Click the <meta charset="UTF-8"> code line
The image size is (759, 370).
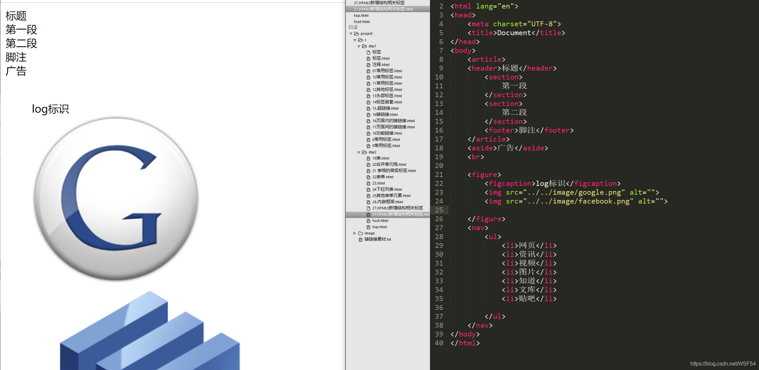coord(514,24)
